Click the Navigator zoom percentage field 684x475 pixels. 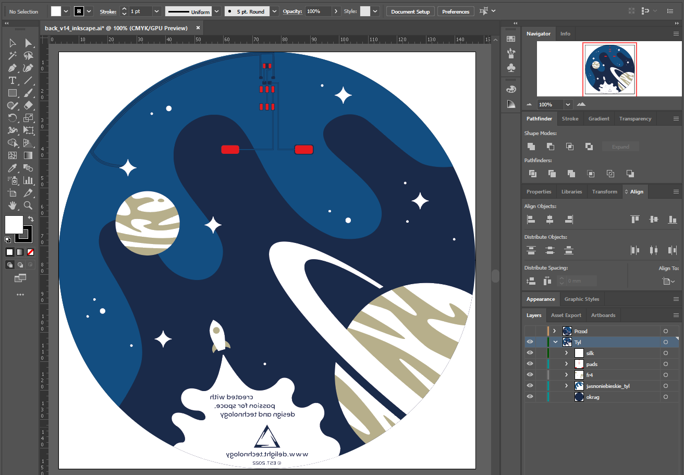coord(549,104)
